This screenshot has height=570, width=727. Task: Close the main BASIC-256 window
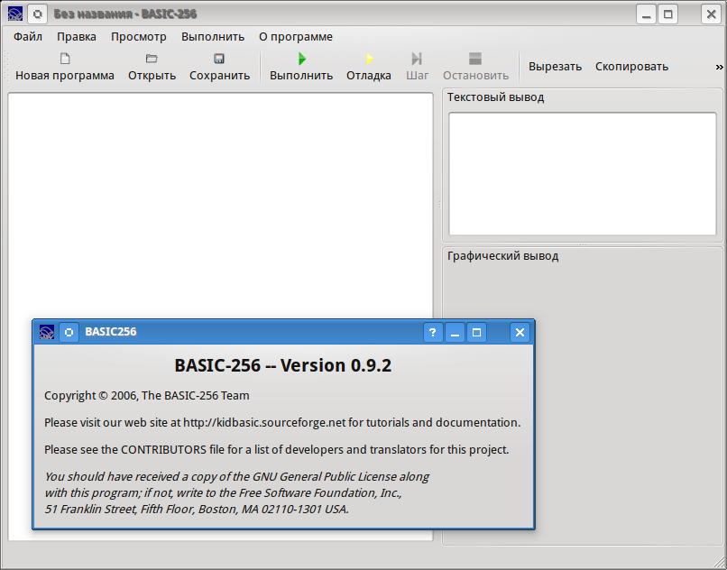pyautogui.click(x=711, y=14)
